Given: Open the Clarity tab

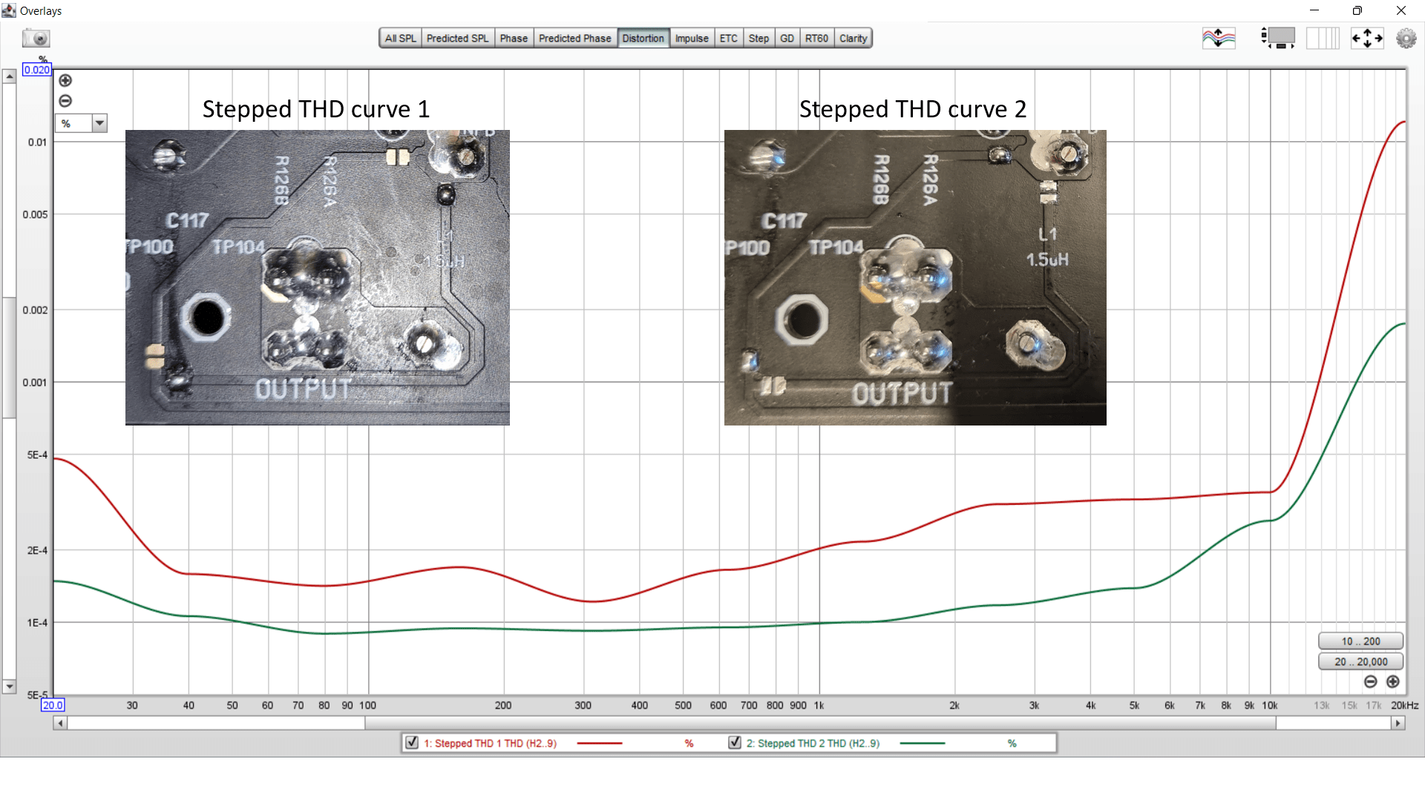Looking at the screenshot, I should pyautogui.click(x=853, y=39).
